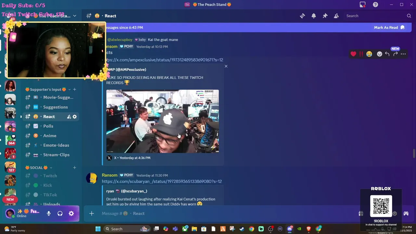This screenshot has height=234, width=416.
Task: Toggle the member list icon
Action: (x=336, y=16)
